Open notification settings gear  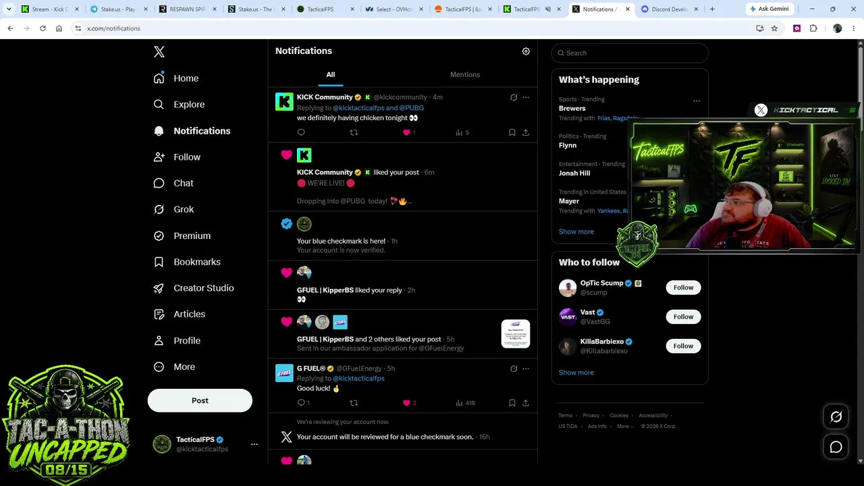click(526, 51)
